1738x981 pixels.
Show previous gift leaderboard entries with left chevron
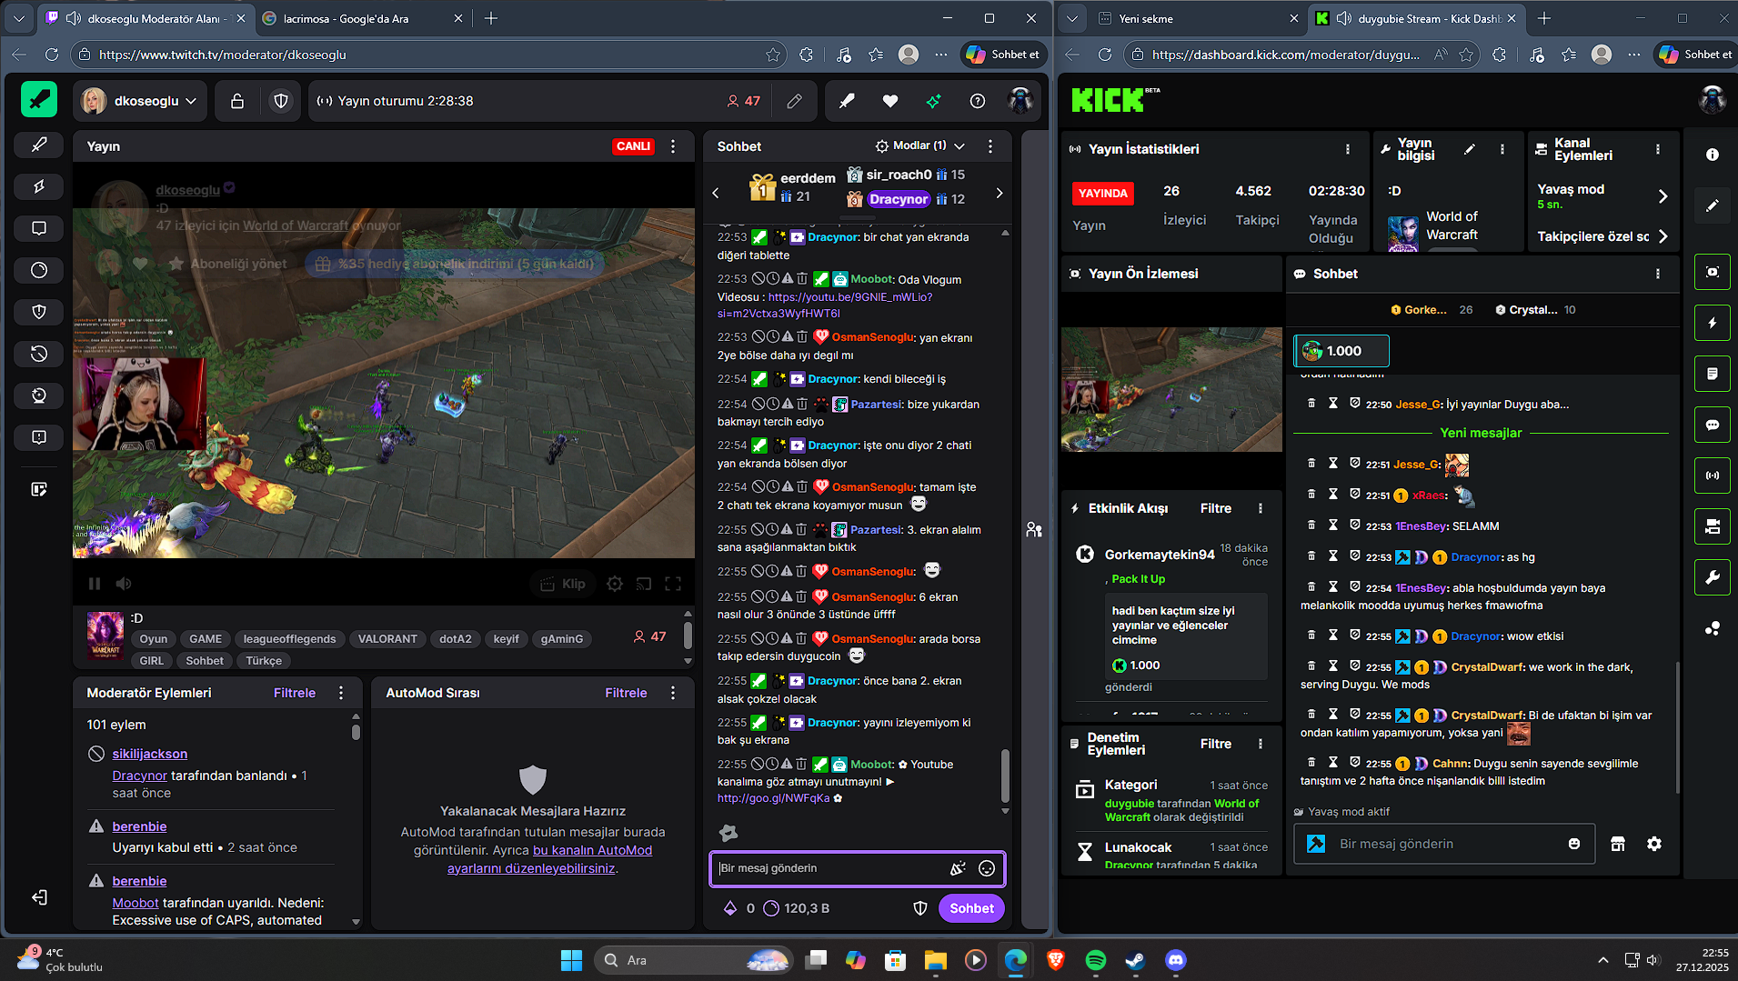tap(716, 193)
